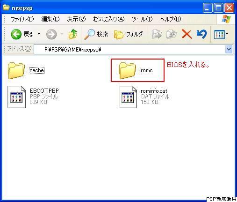Select the rominfo.dat file
Screen dimensions: 237x202
click(x=144, y=97)
